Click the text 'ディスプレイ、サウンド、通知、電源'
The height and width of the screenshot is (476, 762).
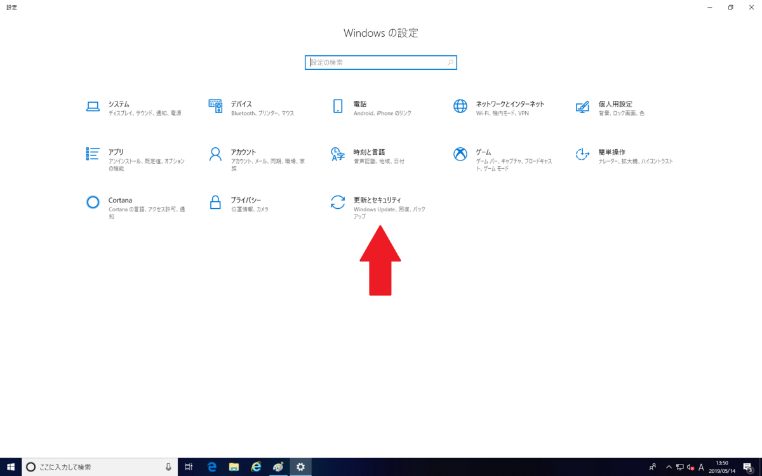[144, 113]
